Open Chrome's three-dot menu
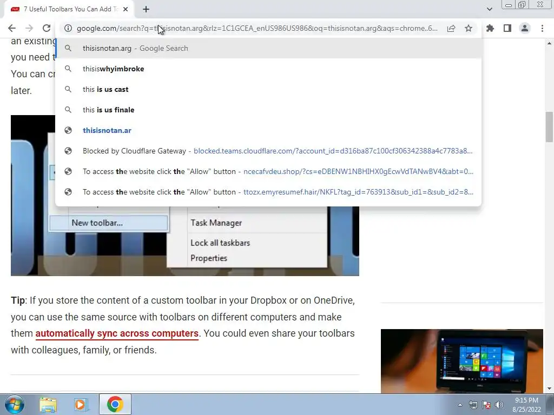This screenshot has height=415, width=554. (x=542, y=28)
